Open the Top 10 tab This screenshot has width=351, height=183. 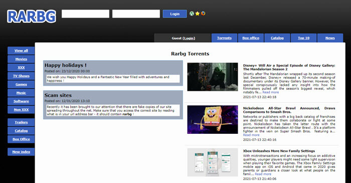(303, 38)
